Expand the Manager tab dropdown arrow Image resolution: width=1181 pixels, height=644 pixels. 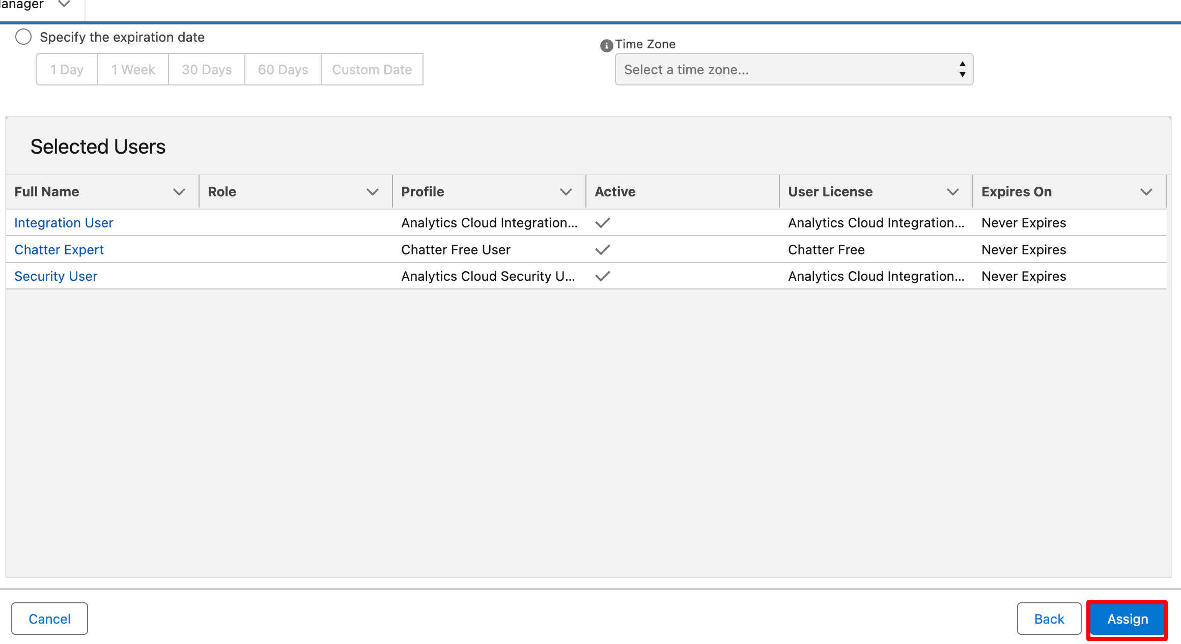click(64, 4)
